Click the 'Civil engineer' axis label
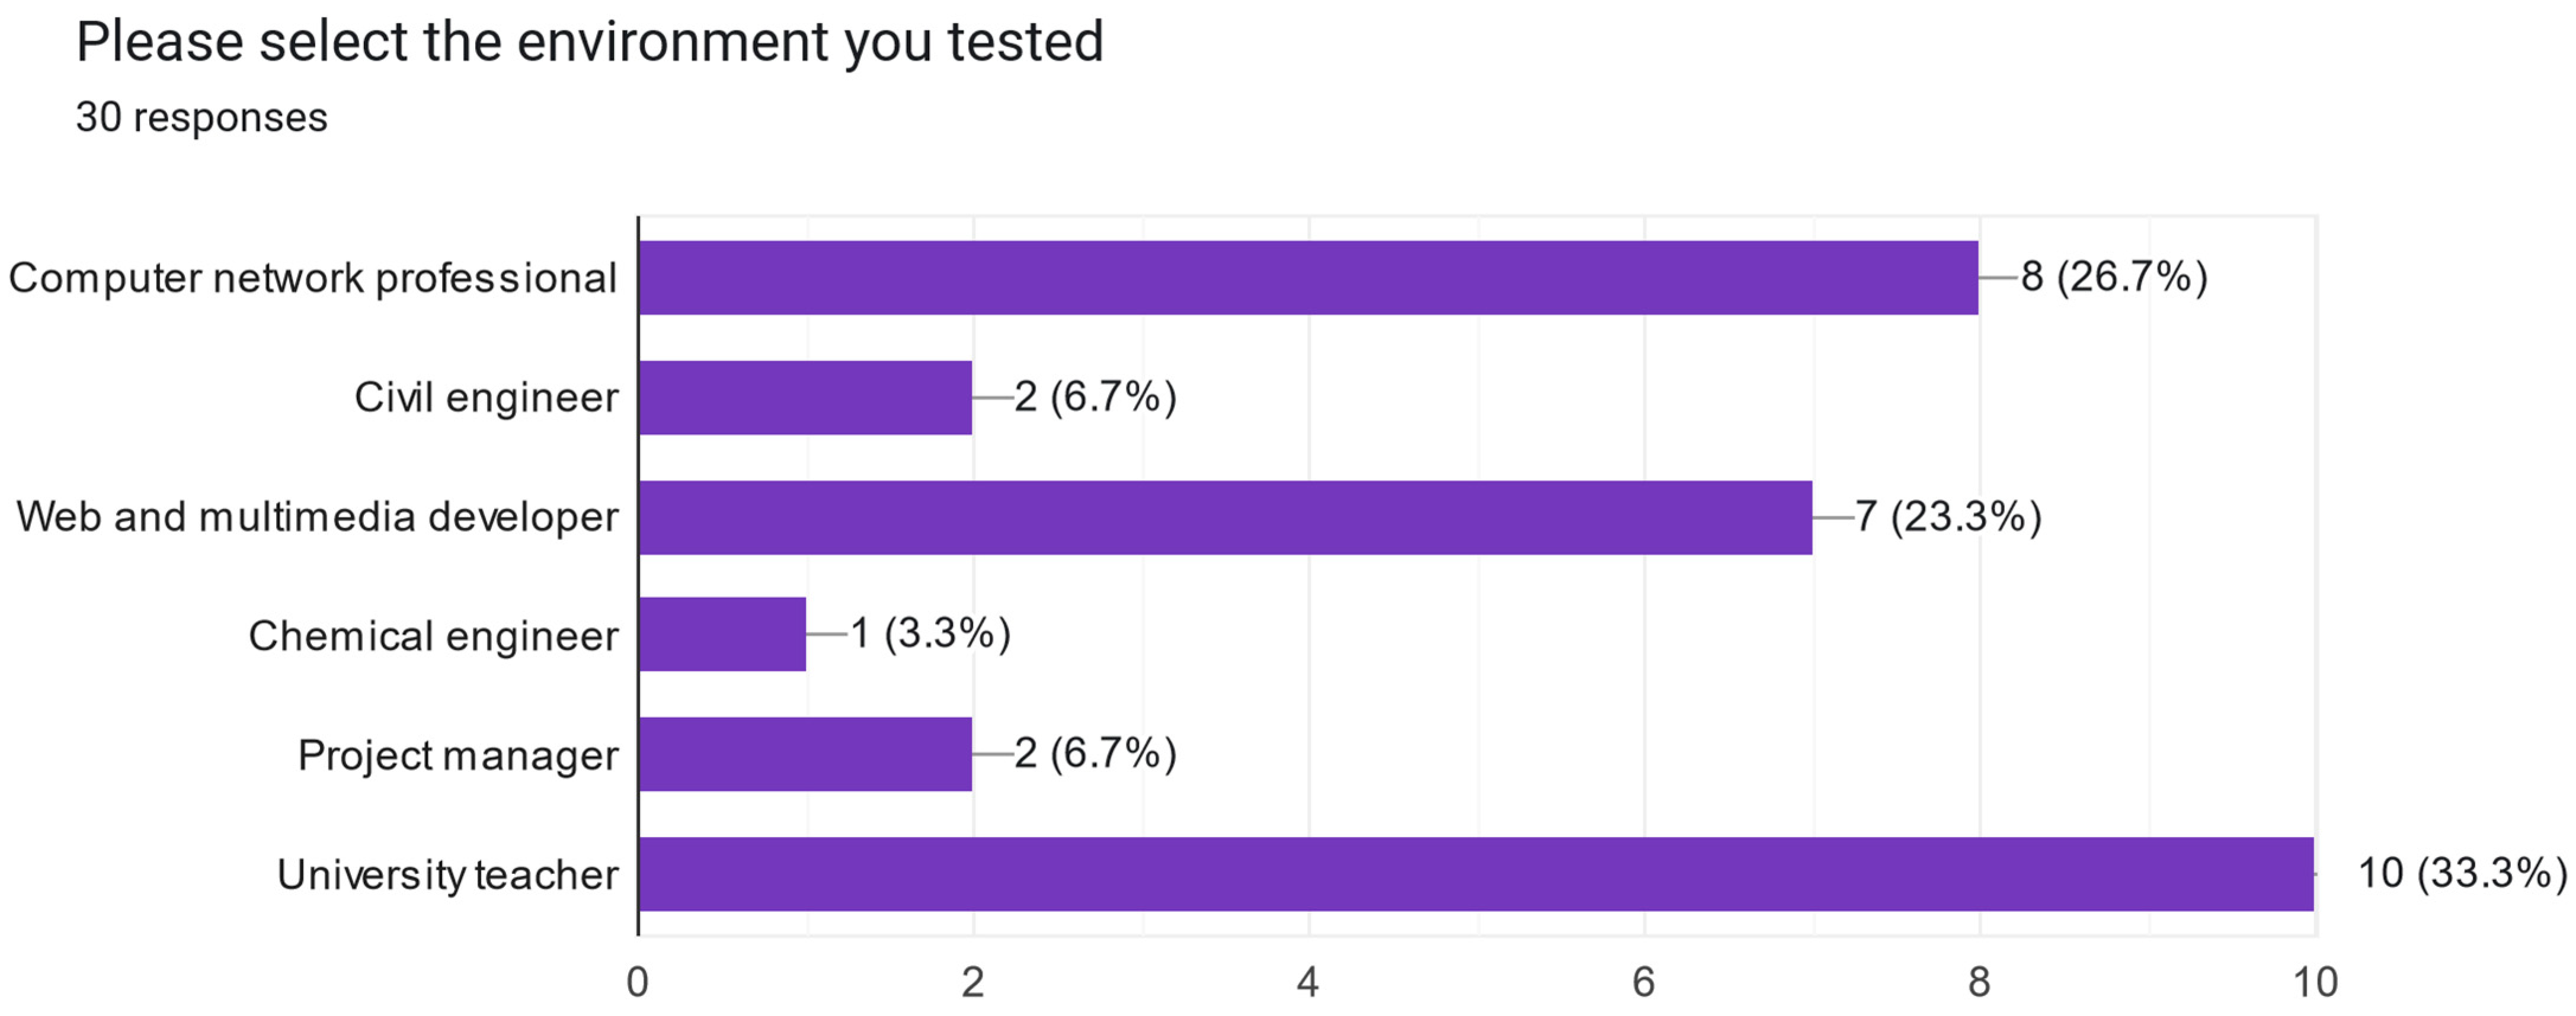This screenshot has height=1016, width=2576. pyautogui.click(x=486, y=398)
